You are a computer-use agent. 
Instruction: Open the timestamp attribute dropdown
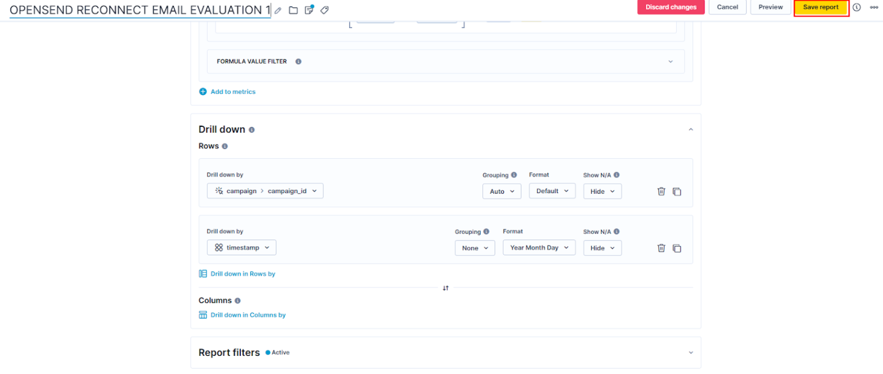241,248
